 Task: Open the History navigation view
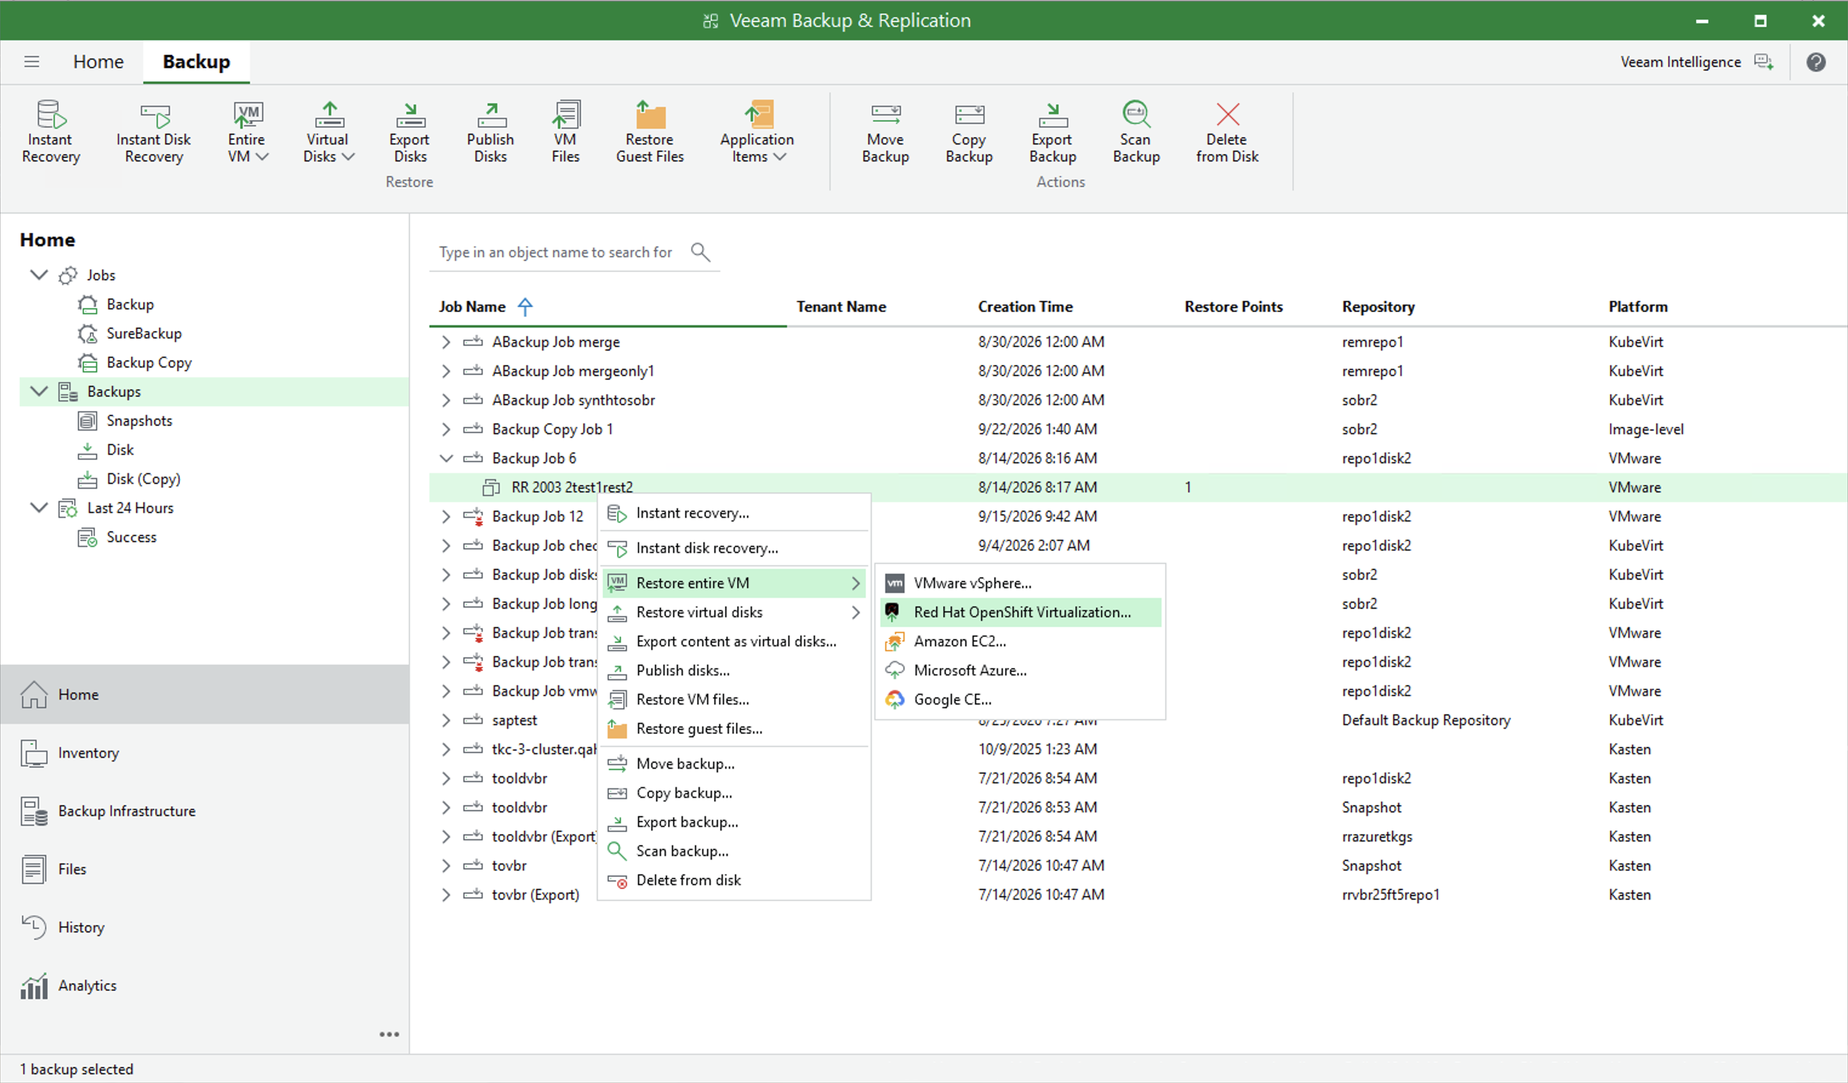204,928
